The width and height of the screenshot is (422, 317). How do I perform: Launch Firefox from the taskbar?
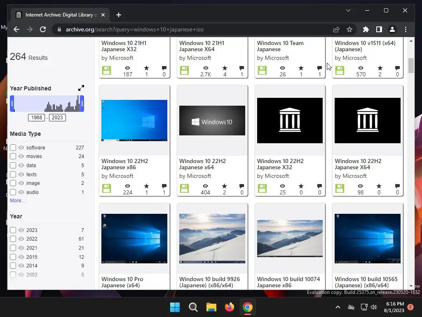pos(229,307)
